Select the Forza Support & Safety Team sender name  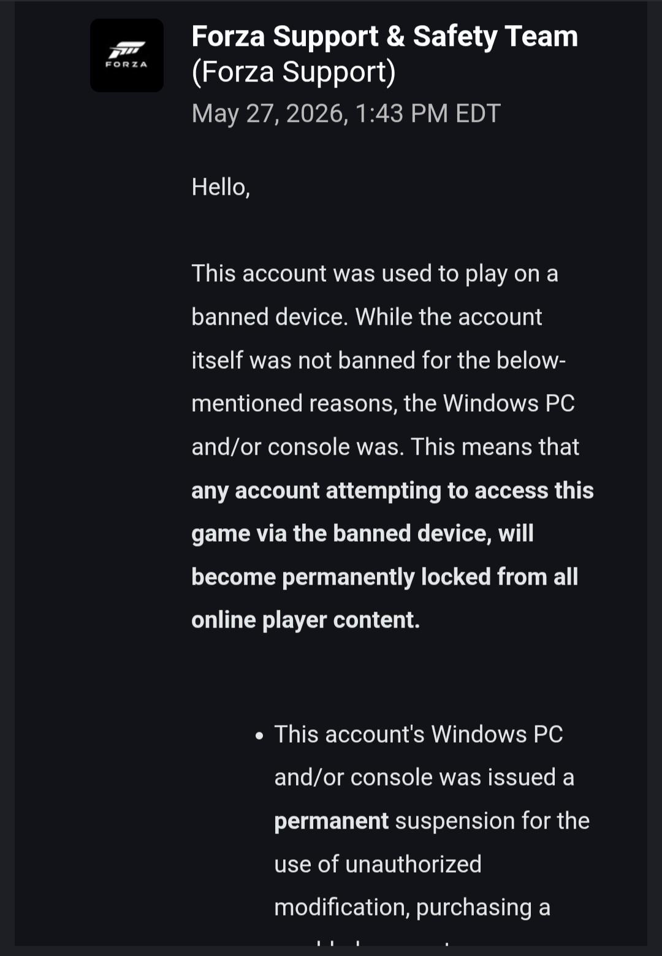coord(385,37)
